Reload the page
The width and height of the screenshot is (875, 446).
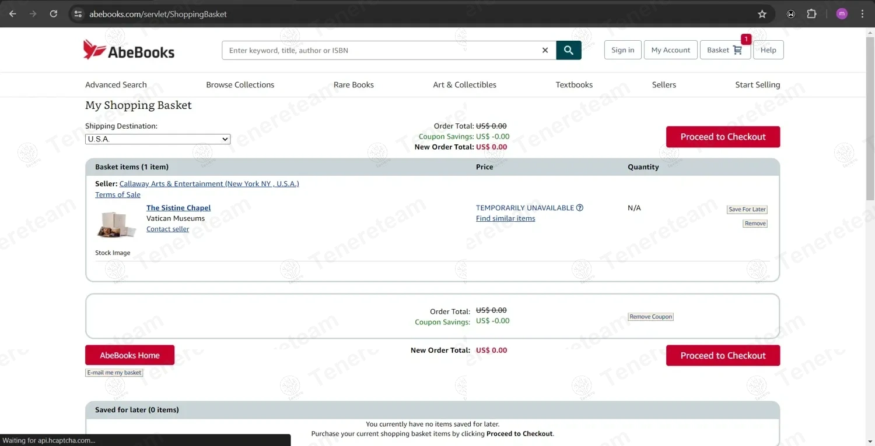54,14
